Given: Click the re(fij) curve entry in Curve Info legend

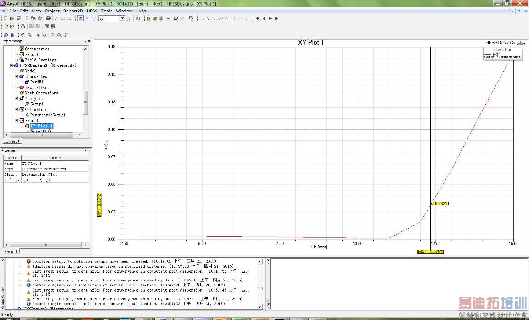Looking at the screenshot, I should (x=496, y=54).
